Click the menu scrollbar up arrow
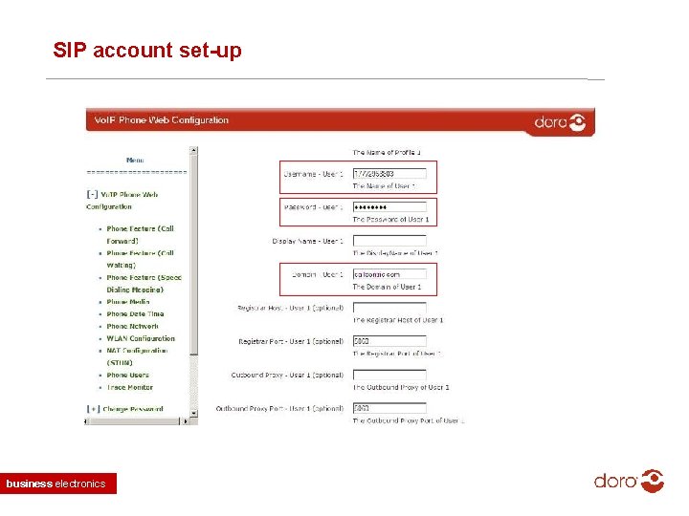The image size is (689, 516). coord(193,150)
